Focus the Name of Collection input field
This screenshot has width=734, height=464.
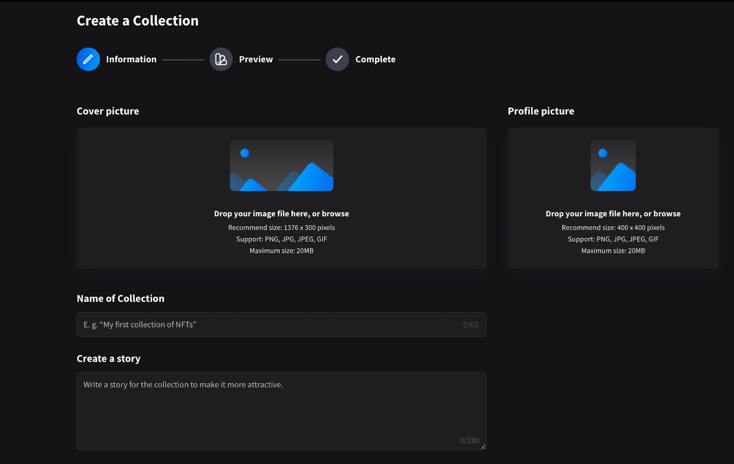click(x=271, y=325)
